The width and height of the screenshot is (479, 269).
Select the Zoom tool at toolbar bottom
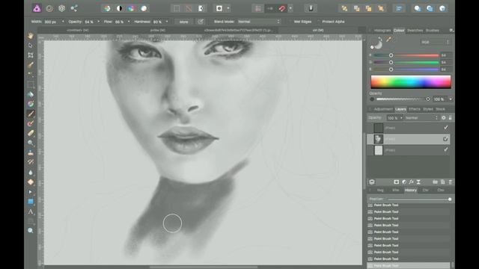coord(31,231)
